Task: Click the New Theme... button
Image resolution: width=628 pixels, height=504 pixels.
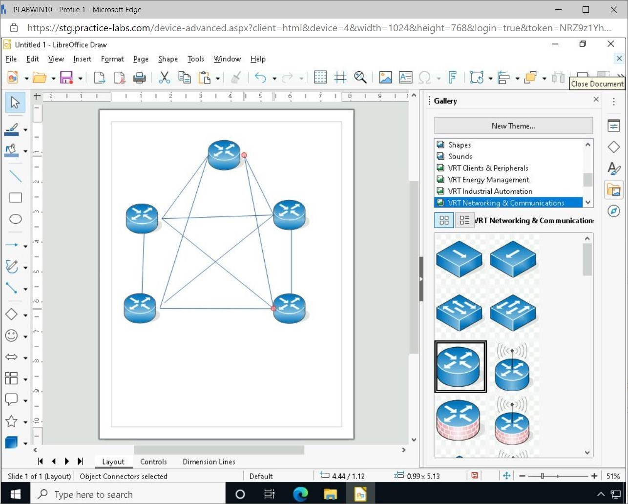Action: click(513, 126)
